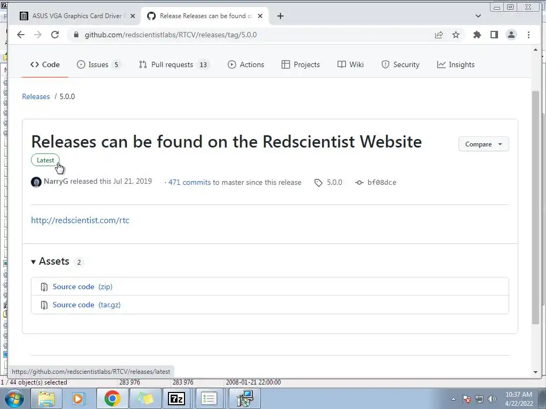
Task: Open the Insights tab
Action: coord(456,64)
